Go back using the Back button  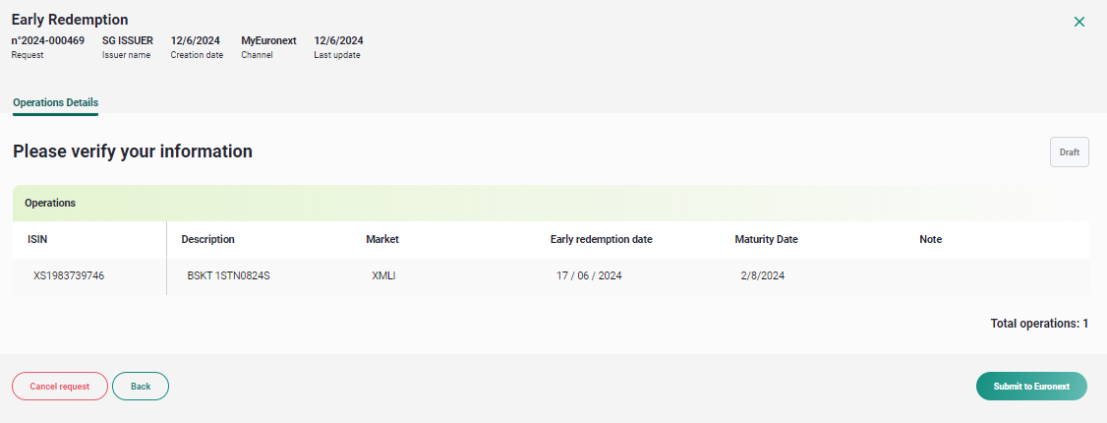coord(141,387)
